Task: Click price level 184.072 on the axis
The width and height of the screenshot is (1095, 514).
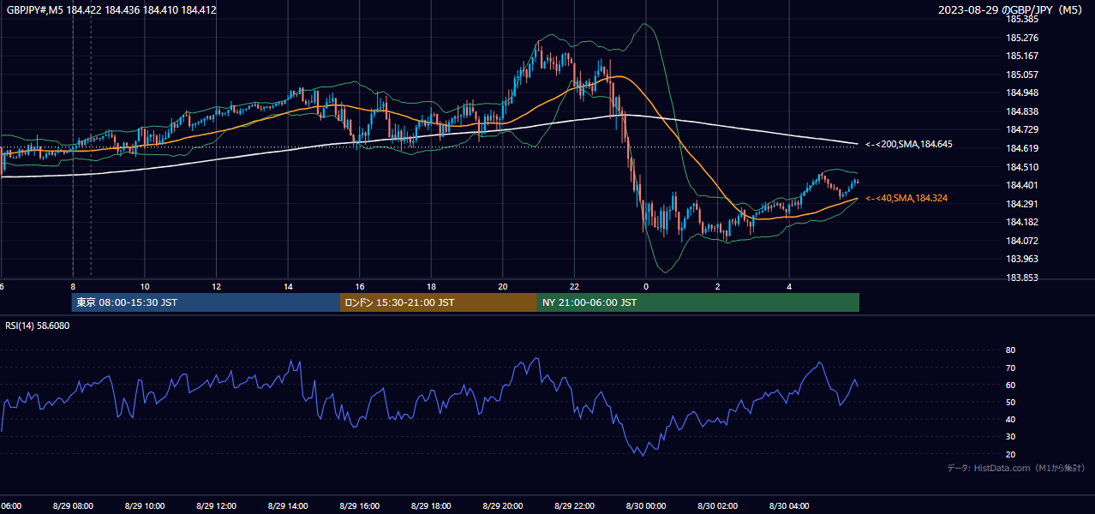Action: (x=1022, y=241)
